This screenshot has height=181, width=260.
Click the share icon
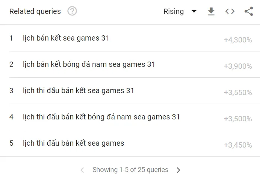click(x=249, y=12)
